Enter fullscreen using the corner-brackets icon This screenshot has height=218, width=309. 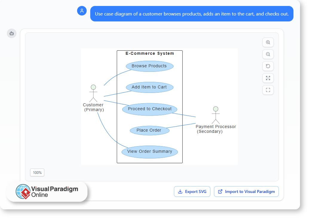[268, 90]
